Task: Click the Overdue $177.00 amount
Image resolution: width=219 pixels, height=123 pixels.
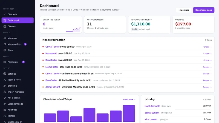Action: 183,24
